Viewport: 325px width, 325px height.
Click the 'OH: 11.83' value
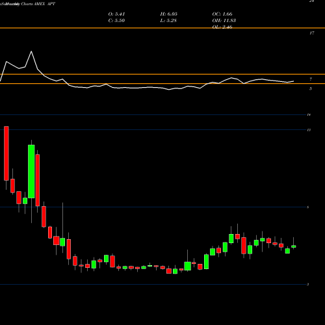pyautogui.click(x=224, y=21)
